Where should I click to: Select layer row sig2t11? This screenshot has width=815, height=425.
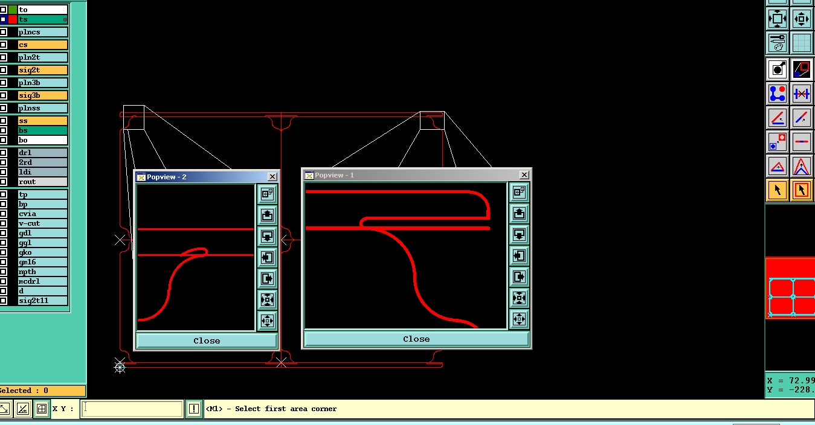[x=42, y=301]
